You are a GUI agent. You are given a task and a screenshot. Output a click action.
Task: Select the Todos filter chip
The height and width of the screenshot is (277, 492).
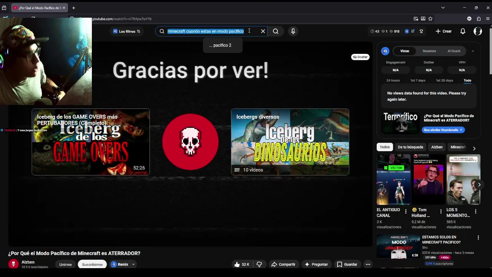pyautogui.click(x=385, y=147)
